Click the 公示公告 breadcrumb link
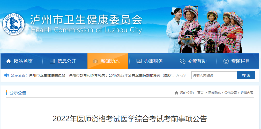261x129 pixels. coord(231,93)
